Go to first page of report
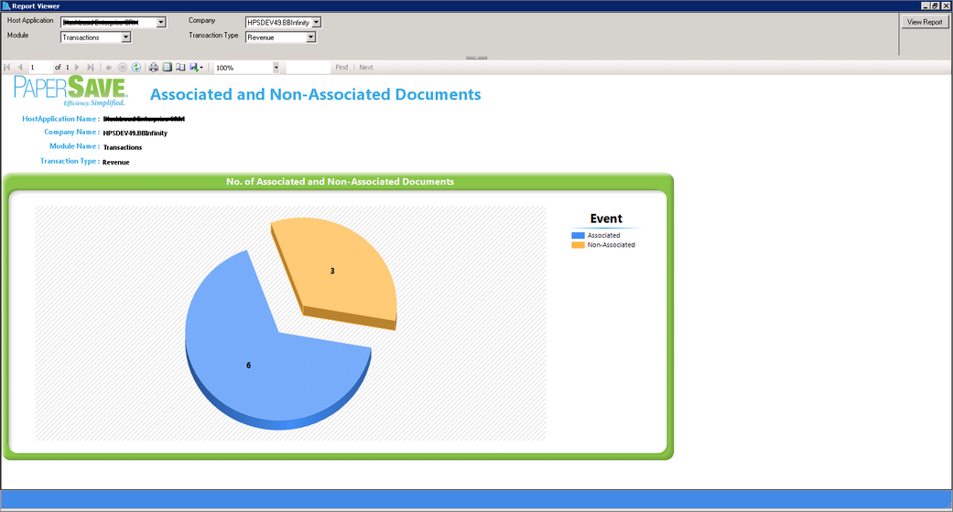This screenshot has height=512, width=953. point(7,68)
